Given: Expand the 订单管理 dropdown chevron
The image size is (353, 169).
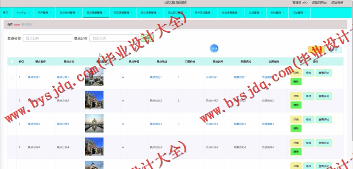Looking at the screenshot, I should point(305,12).
